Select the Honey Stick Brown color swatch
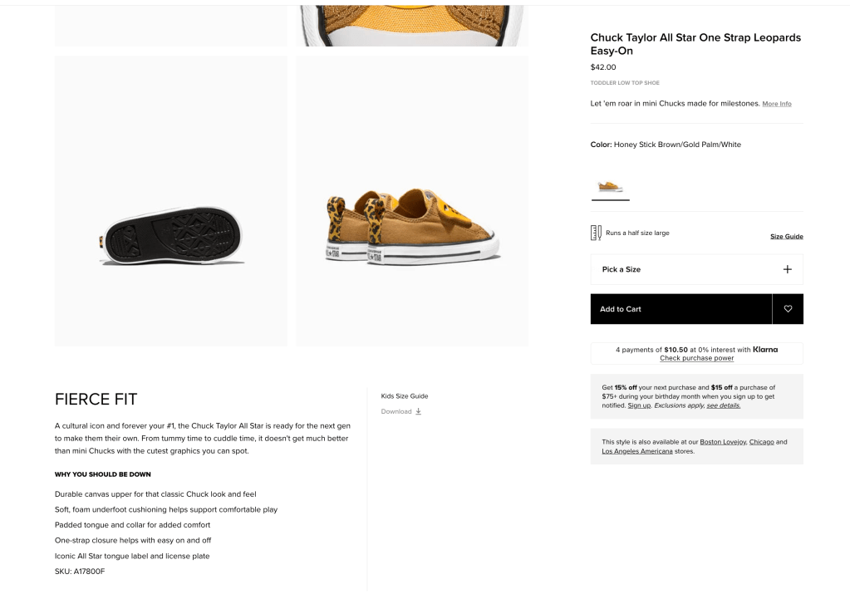Viewport: 850px width, 594px height. (x=610, y=187)
